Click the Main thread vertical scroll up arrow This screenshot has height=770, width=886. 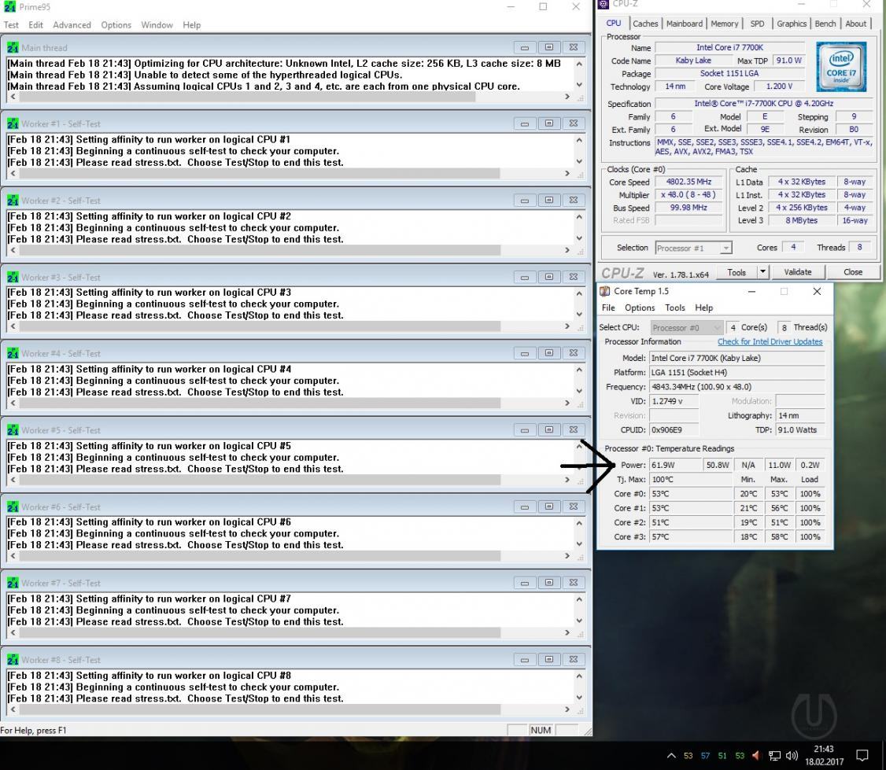click(x=579, y=64)
